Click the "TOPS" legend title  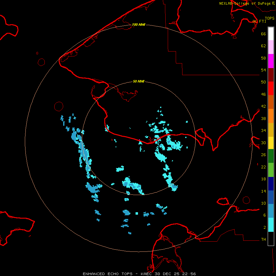tap(270, 18)
